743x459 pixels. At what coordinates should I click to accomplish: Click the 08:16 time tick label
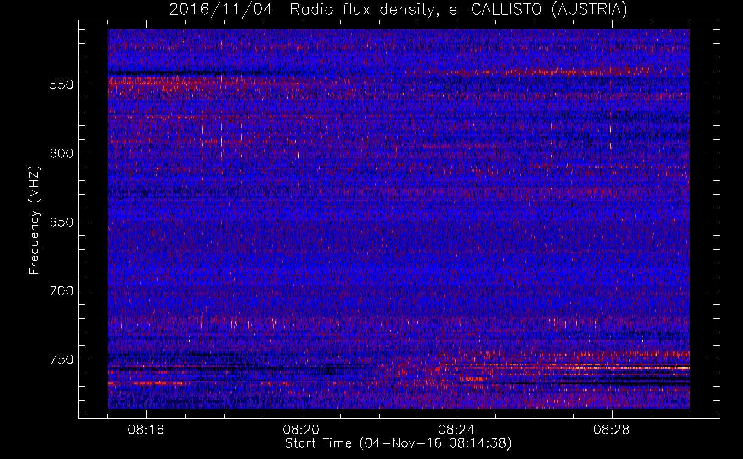click(146, 430)
